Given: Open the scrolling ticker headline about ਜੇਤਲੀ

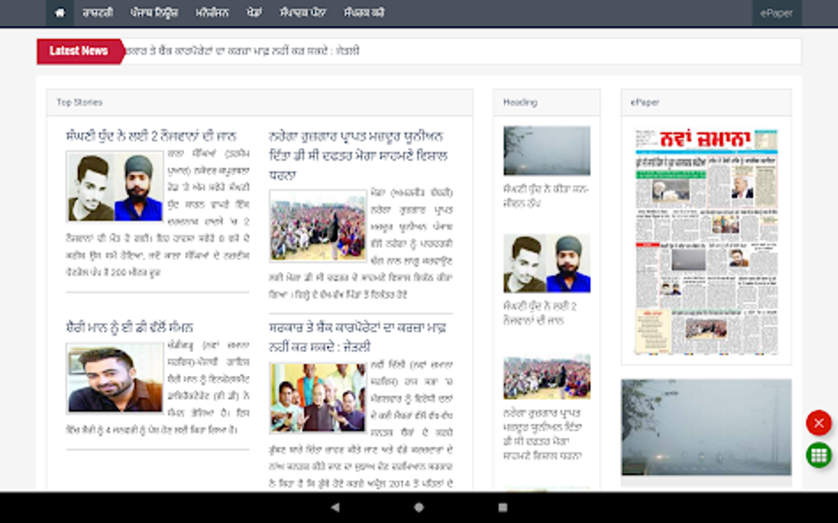Looking at the screenshot, I should point(242,51).
